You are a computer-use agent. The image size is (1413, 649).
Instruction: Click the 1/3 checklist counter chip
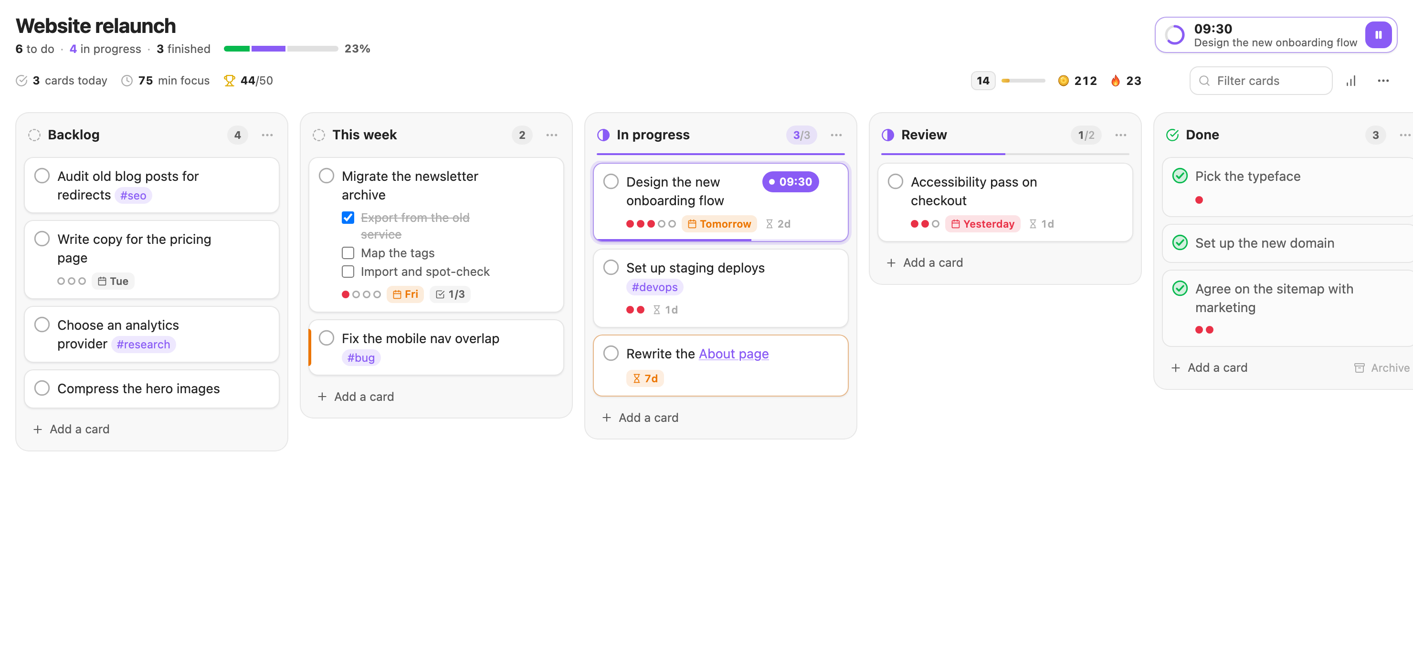click(450, 294)
